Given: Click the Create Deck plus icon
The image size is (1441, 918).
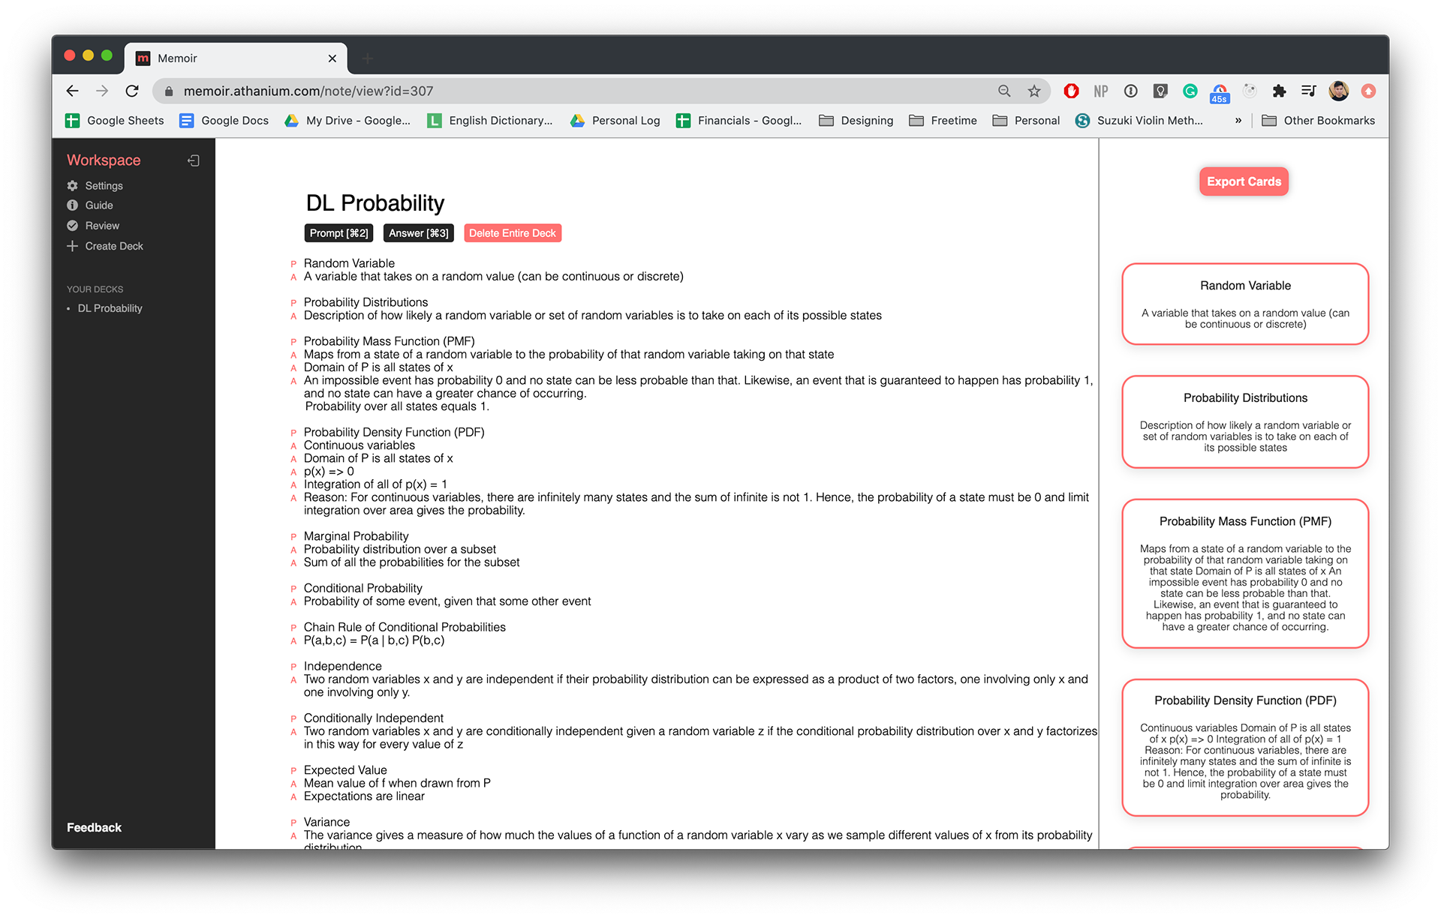Looking at the screenshot, I should 73,246.
